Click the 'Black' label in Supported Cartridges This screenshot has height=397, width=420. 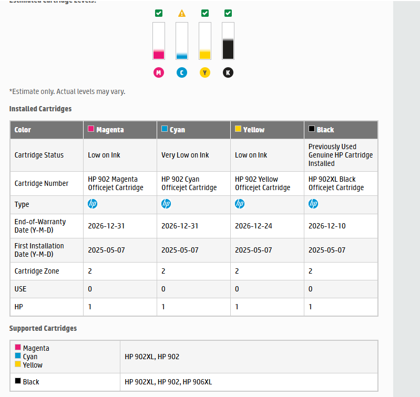point(31,382)
